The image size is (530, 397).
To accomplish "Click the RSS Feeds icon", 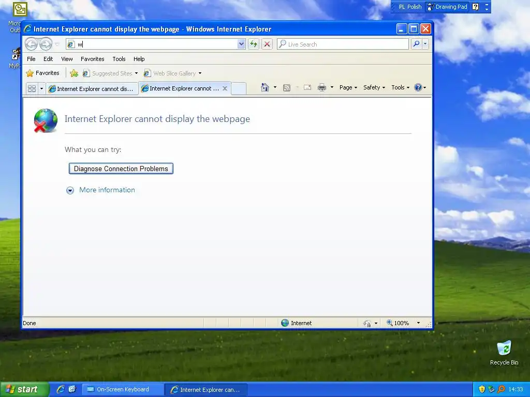I will click(287, 88).
